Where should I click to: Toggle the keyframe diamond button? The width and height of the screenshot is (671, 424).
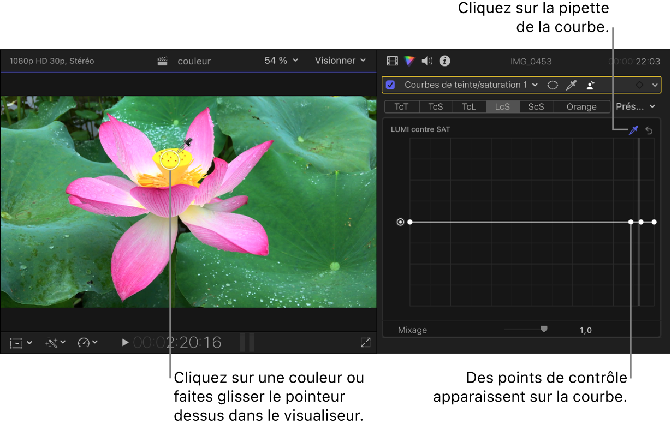click(x=639, y=85)
